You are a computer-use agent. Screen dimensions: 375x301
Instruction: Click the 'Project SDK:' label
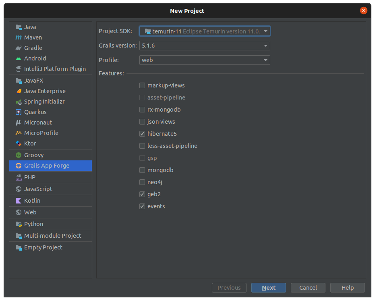click(115, 31)
